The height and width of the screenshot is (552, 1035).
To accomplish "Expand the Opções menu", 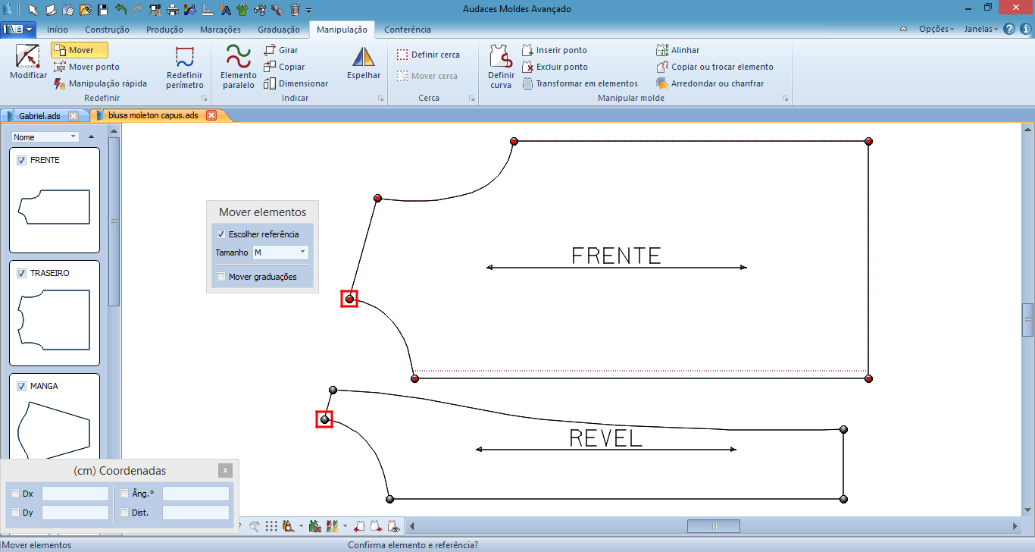I will [x=937, y=29].
